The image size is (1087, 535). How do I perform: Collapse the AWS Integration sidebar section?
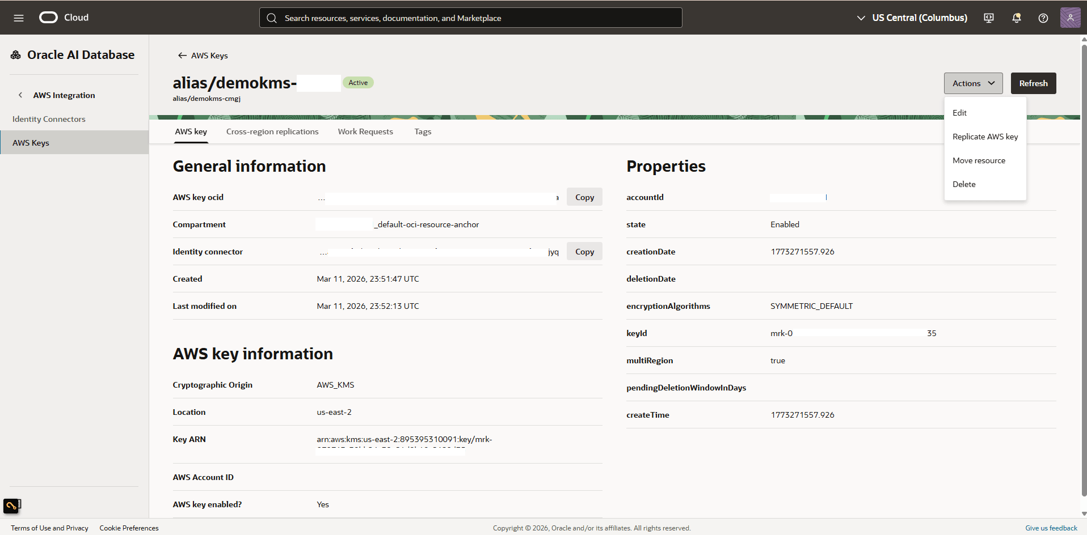tap(21, 95)
